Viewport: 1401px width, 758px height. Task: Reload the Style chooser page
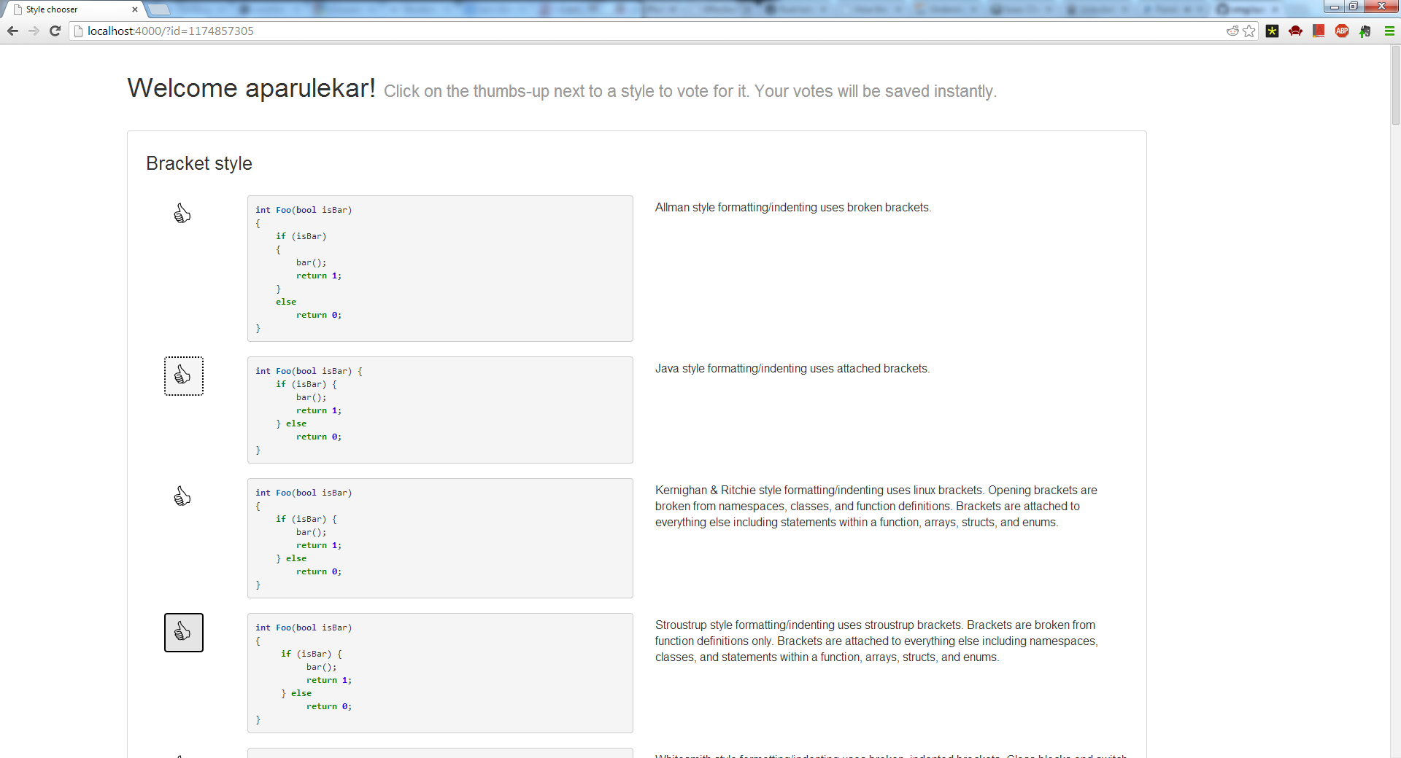tap(55, 31)
